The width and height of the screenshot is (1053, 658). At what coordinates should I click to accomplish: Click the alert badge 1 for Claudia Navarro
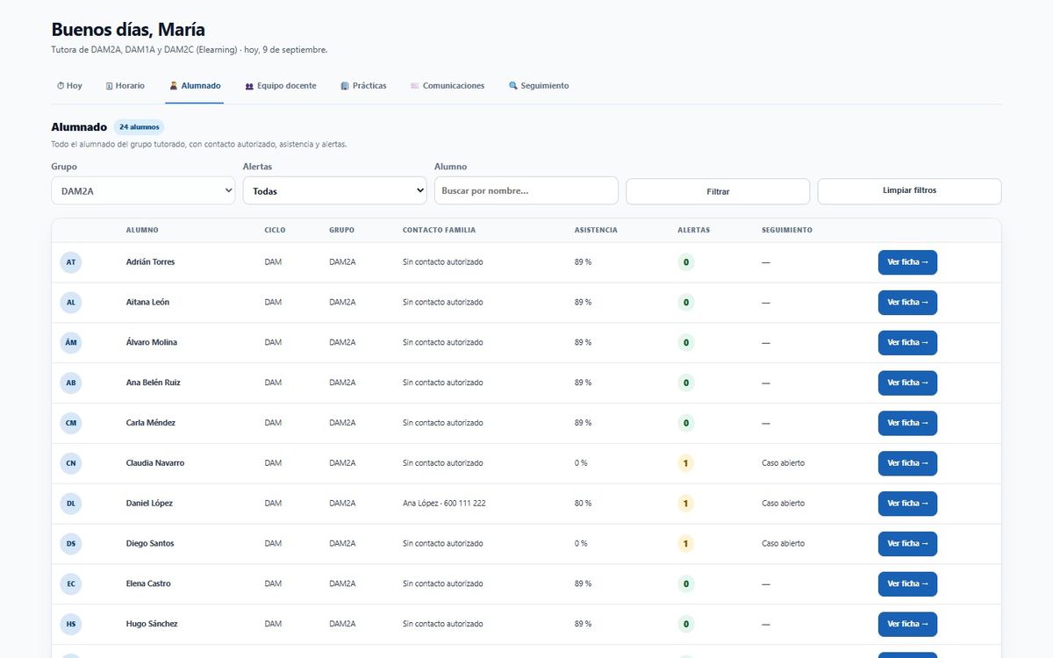[686, 463]
